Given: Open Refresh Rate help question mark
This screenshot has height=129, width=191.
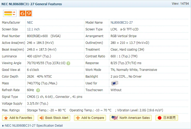Looking at the screenshot, I should pyautogui.click(x=38, y=90).
